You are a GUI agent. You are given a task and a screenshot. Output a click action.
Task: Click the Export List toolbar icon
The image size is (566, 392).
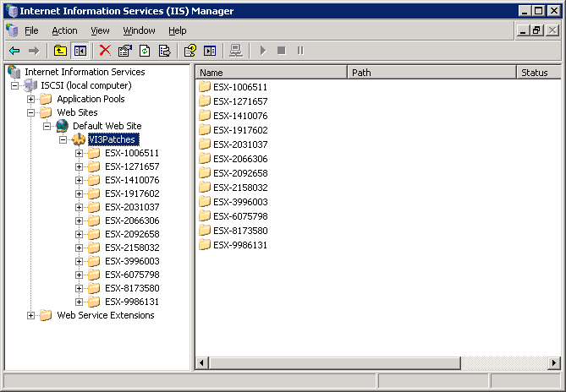tap(165, 51)
